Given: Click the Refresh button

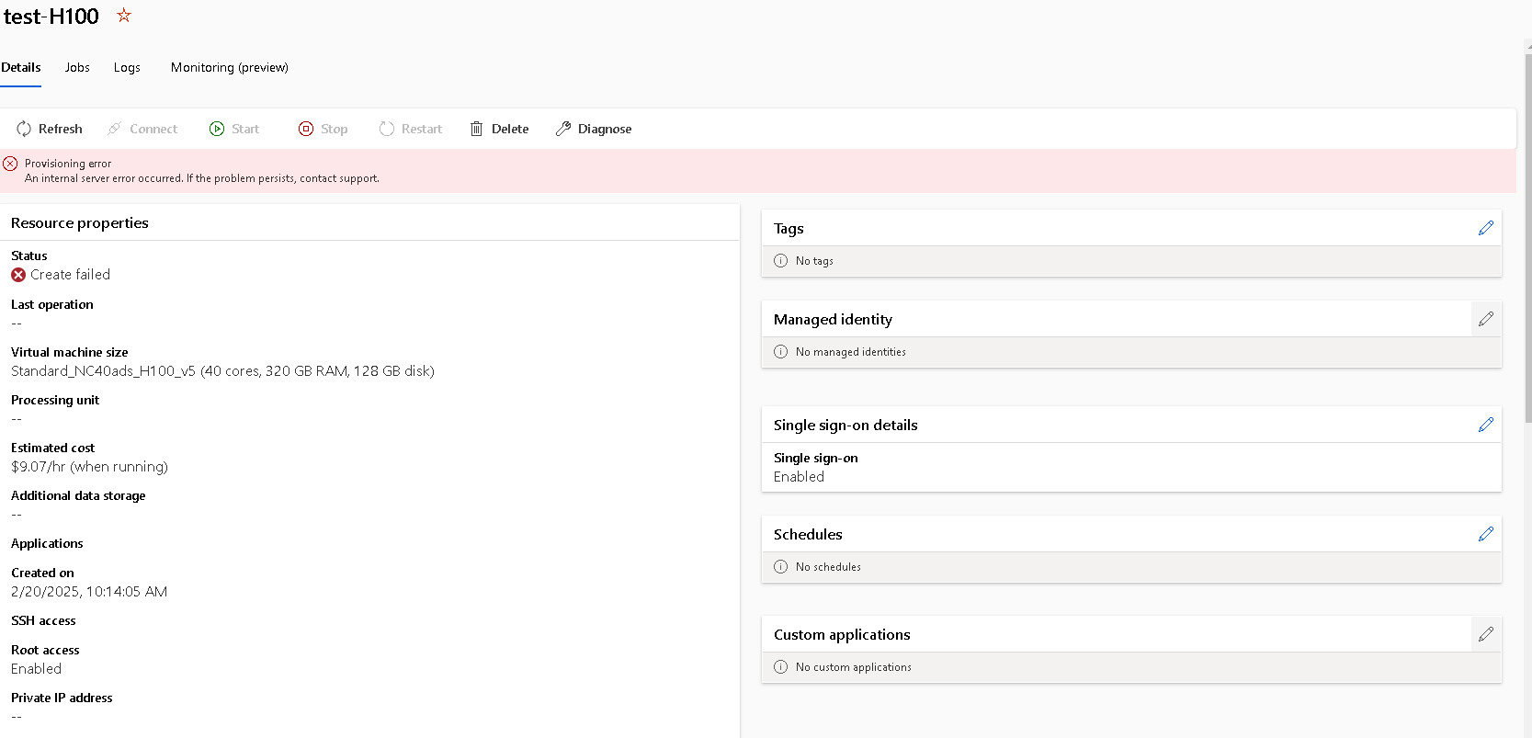Looking at the screenshot, I should point(50,129).
